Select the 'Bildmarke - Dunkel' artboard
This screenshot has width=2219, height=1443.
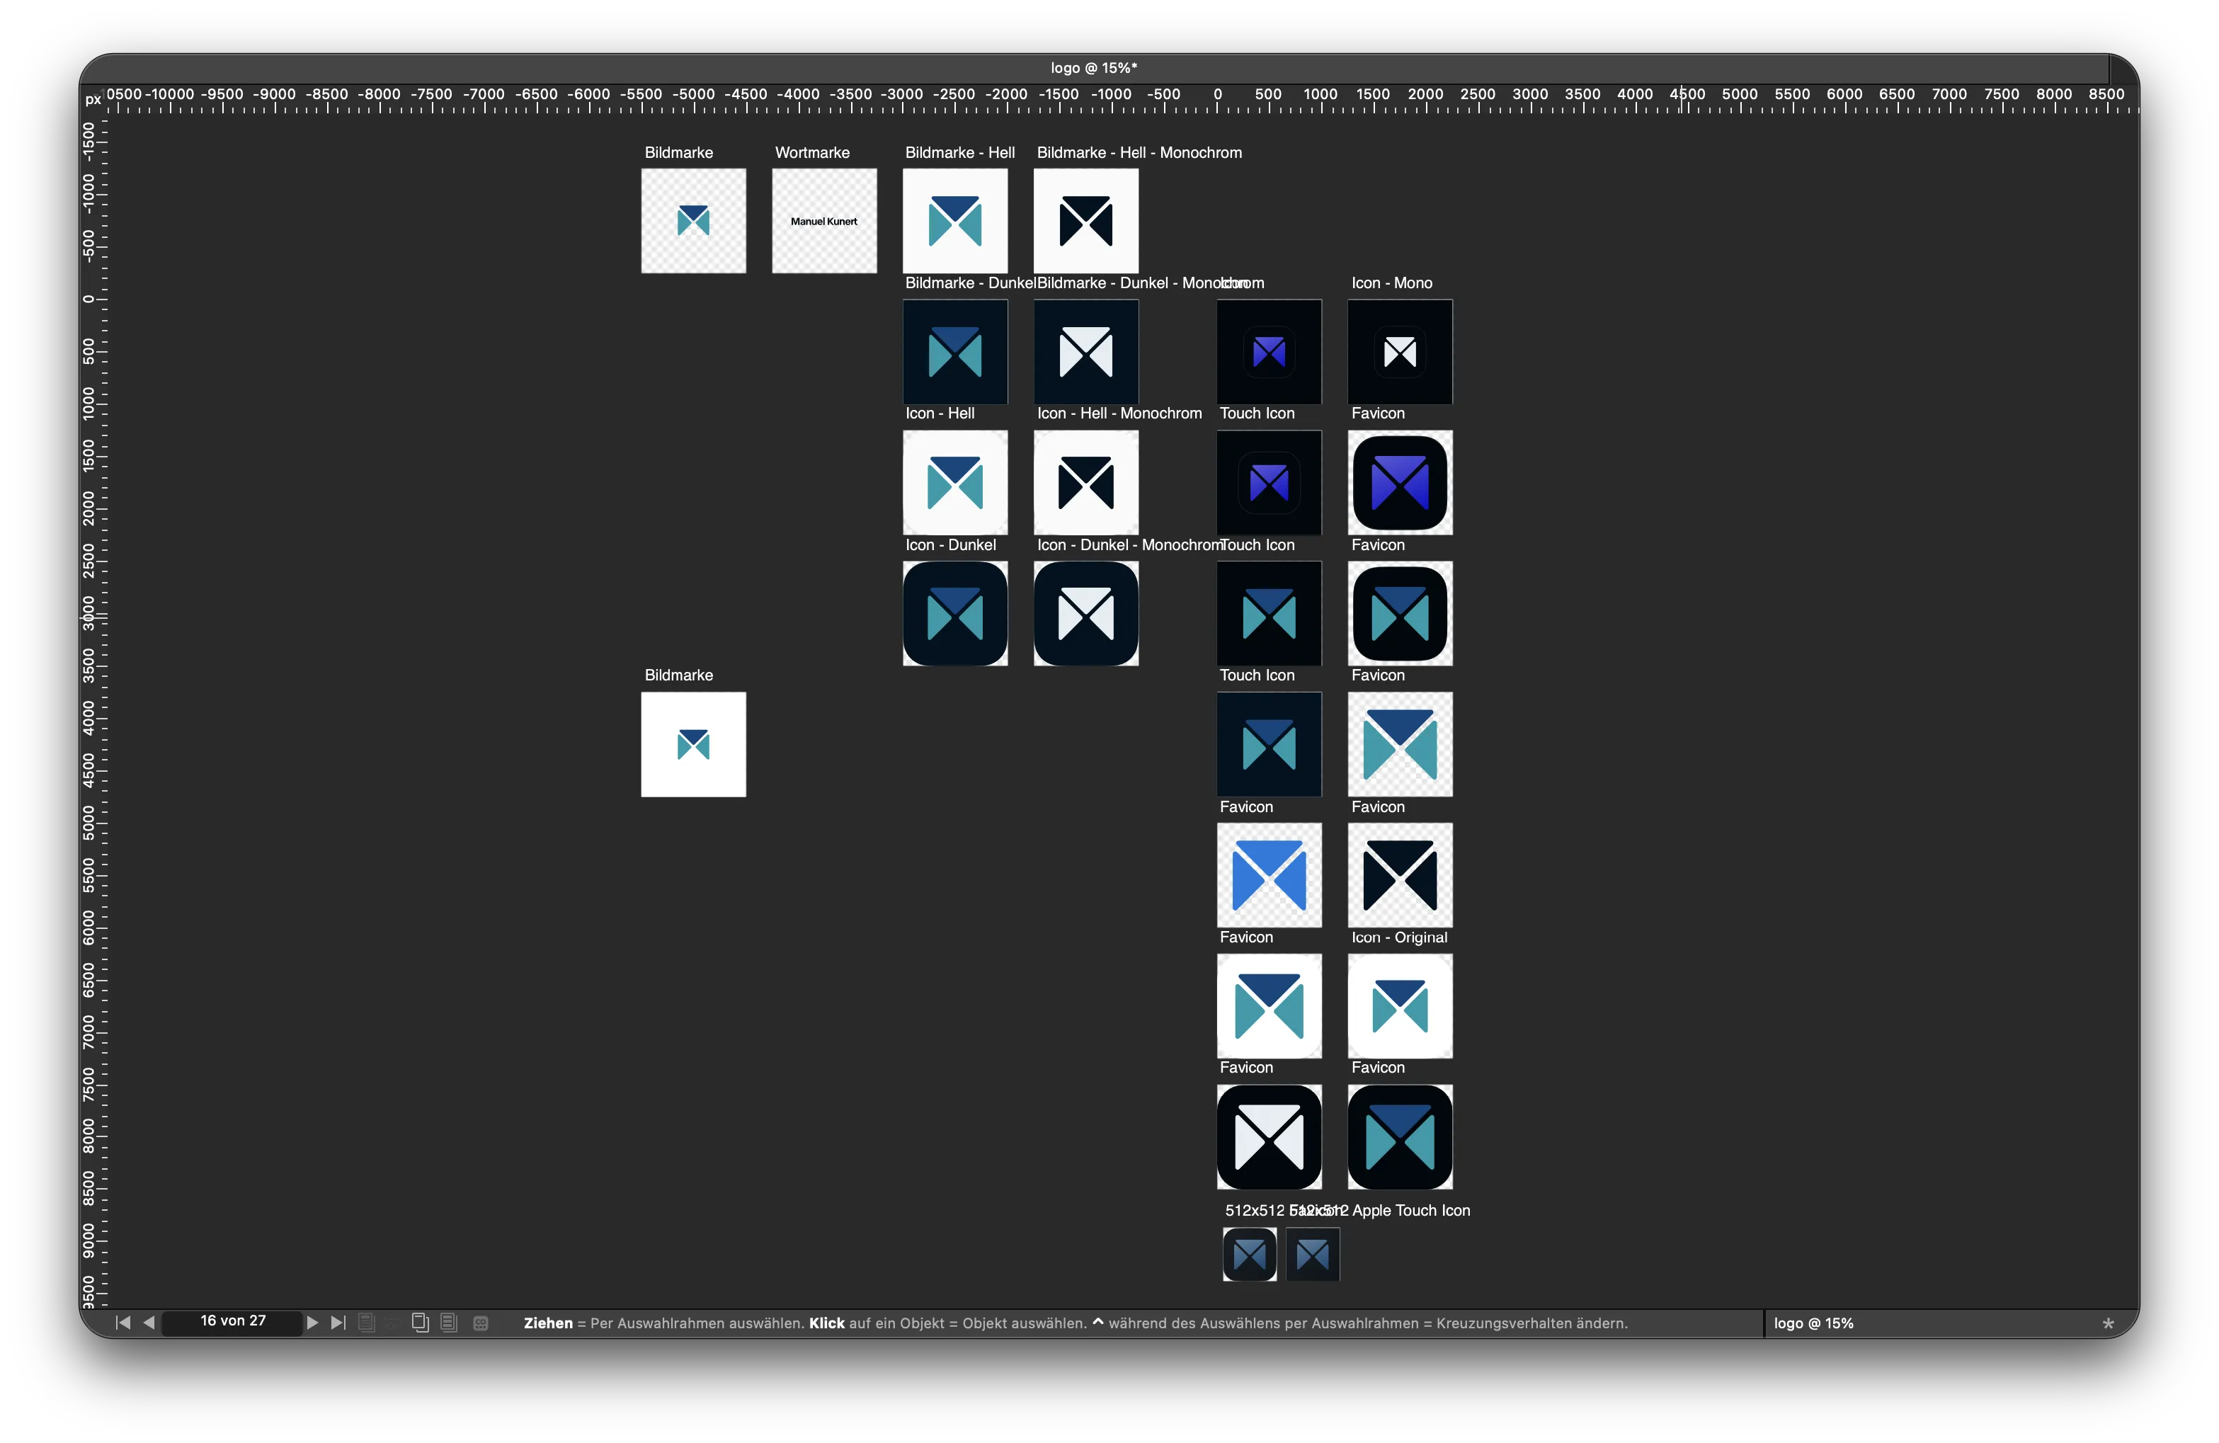[x=954, y=351]
